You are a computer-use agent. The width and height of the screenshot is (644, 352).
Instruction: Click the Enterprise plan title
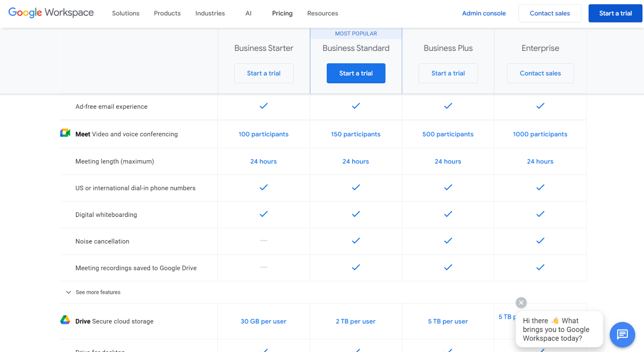coord(540,48)
